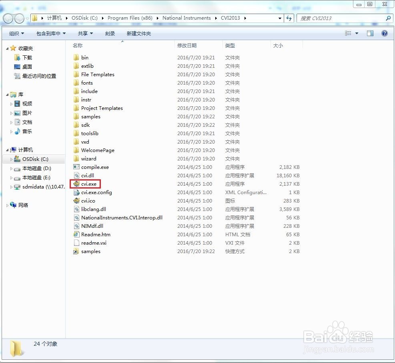This screenshot has height=363, width=395.
Task: Click the 新建文件夹 button
Action: 138,33
